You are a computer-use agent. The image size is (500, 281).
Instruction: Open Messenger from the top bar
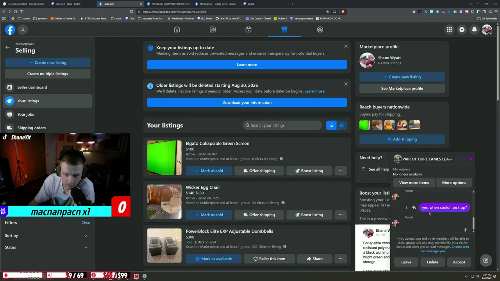462,30
